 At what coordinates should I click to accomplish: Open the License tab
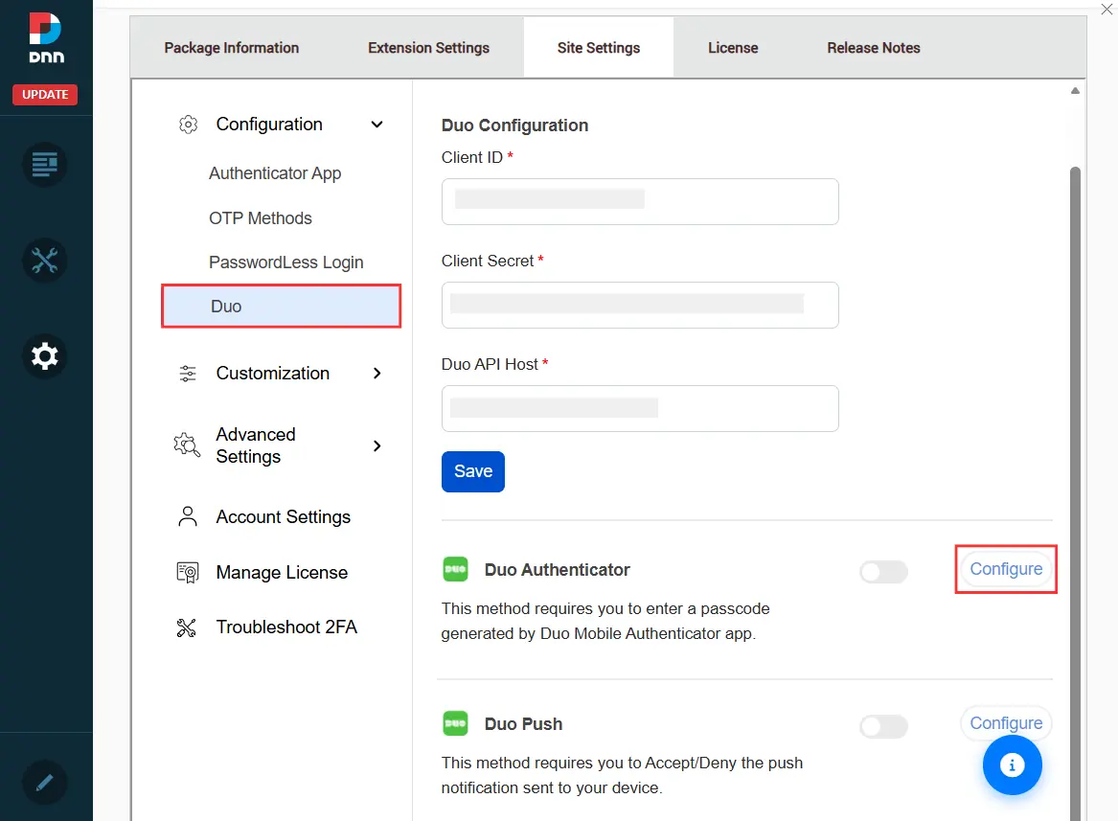pos(732,48)
